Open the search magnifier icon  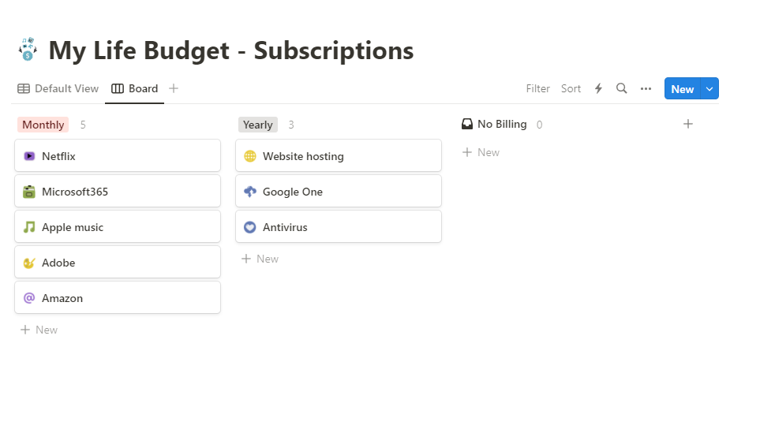coord(621,88)
